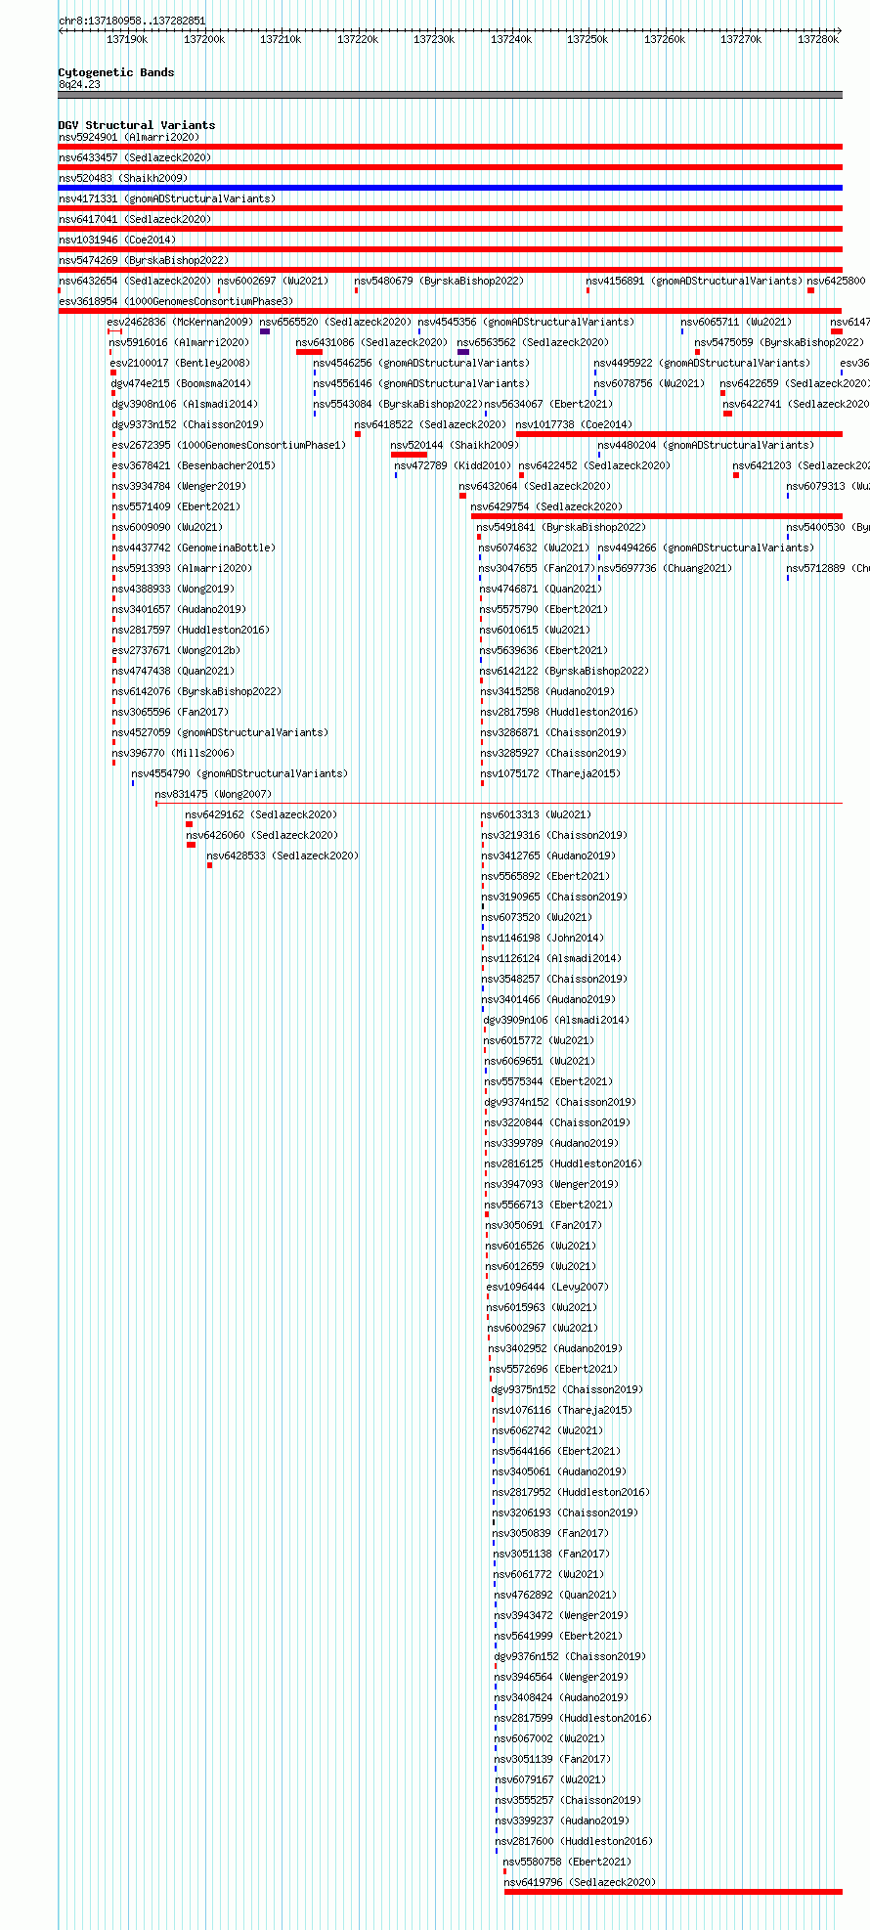Select the nsv1126124 (Alsmadi2014) label
The width and height of the screenshot is (870, 1930).
[x=551, y=958]
